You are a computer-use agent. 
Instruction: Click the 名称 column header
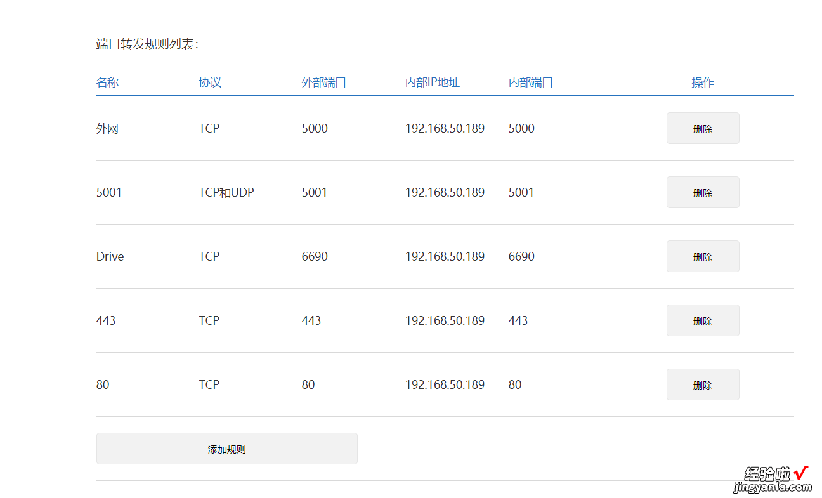(108, 82)
